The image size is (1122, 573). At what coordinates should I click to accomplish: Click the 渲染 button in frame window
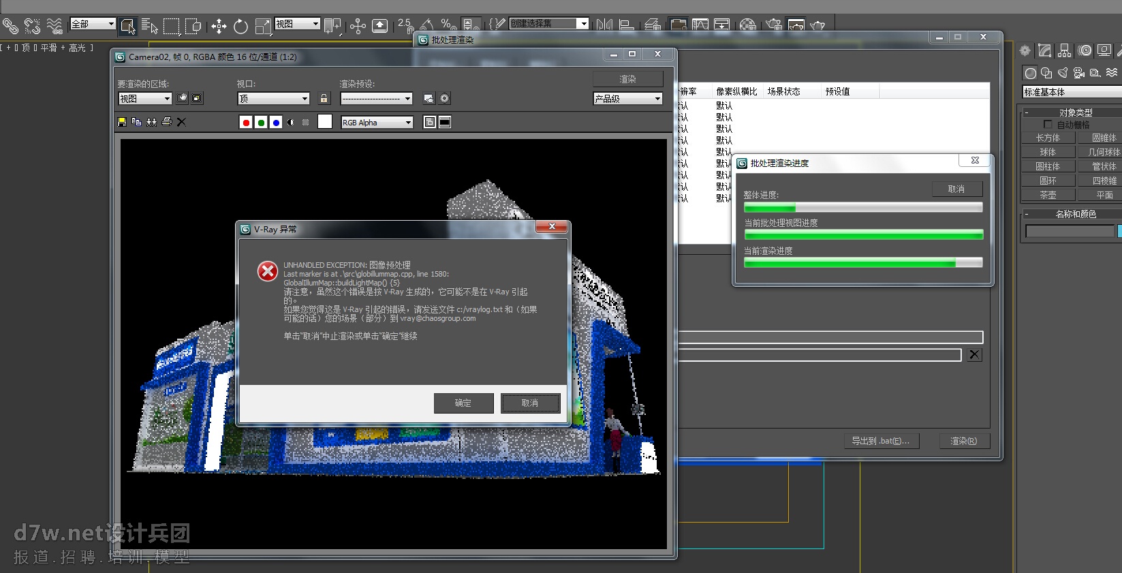click(627, 79)
